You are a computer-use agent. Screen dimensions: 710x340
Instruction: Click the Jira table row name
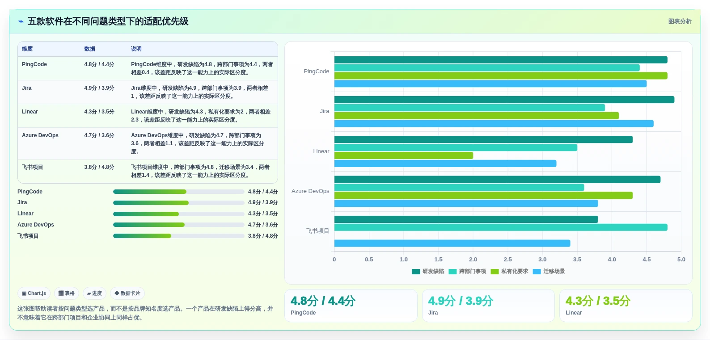(x=27, y=88)
